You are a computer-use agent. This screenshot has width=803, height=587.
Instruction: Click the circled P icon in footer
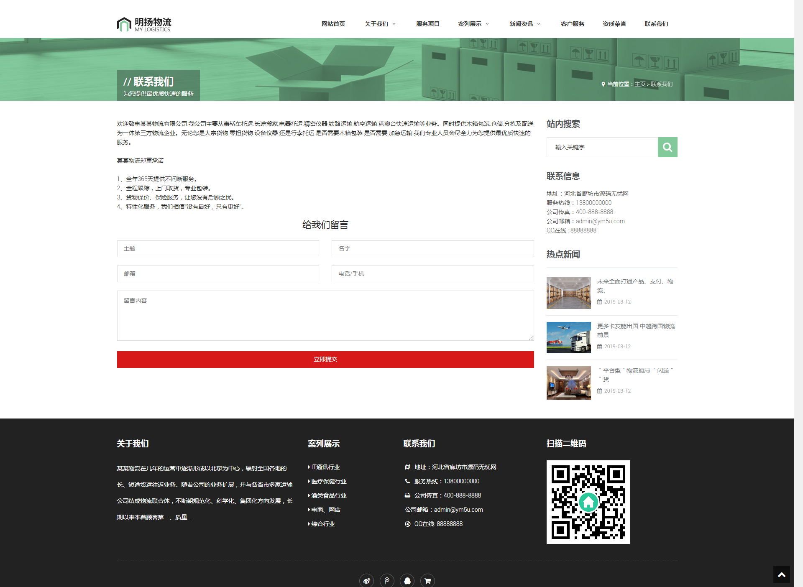[x=387, y=580]
